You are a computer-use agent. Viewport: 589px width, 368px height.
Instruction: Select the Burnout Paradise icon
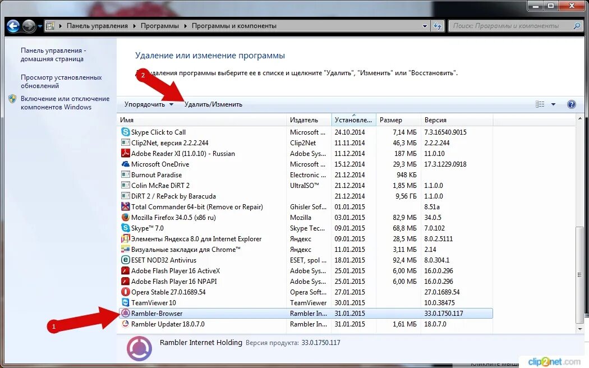[126, 174]
